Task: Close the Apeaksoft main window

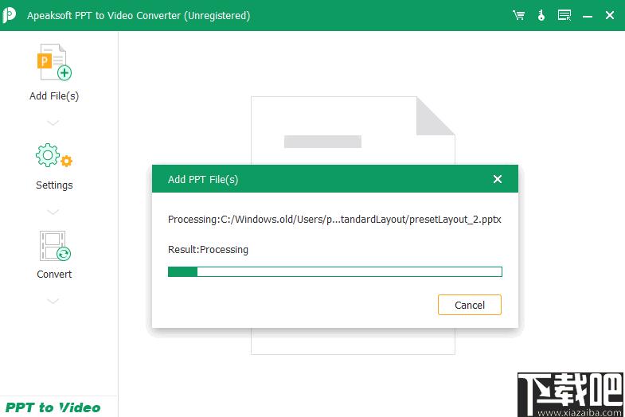Action: 609,16
